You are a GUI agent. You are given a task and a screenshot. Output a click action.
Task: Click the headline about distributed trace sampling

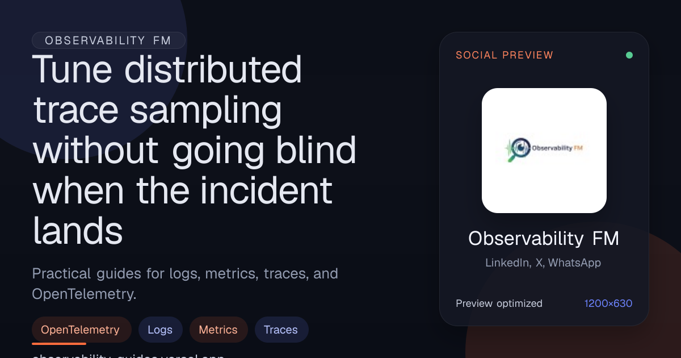195,151
